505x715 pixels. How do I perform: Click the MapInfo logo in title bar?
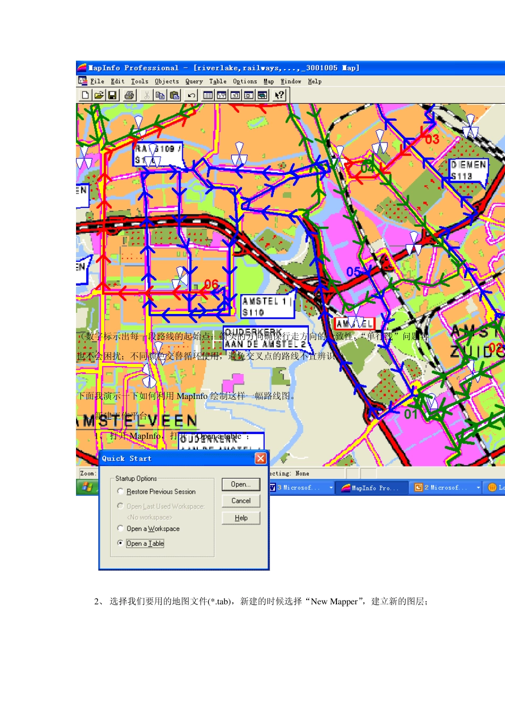point(81,68)
